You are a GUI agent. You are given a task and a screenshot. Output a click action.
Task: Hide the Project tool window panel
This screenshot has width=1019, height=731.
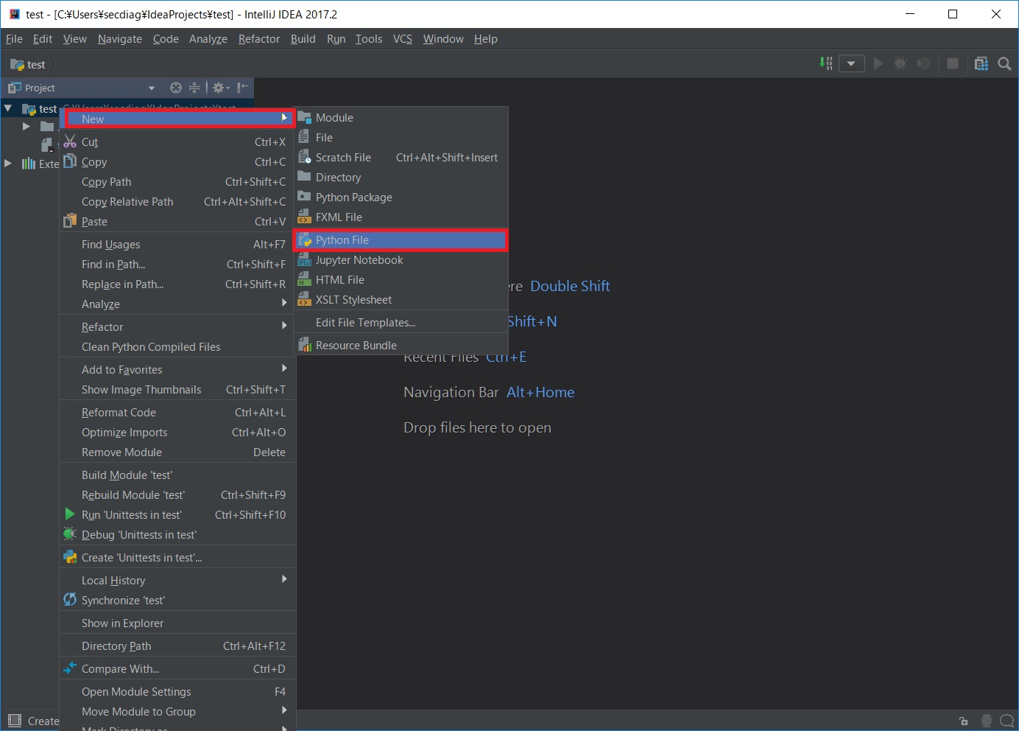click(243, 88)
